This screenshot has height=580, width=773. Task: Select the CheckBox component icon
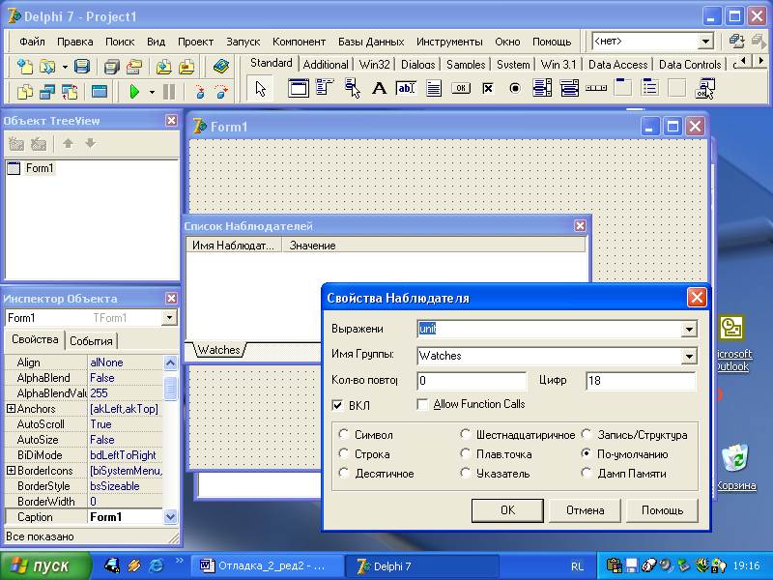(x=488, y=89)
